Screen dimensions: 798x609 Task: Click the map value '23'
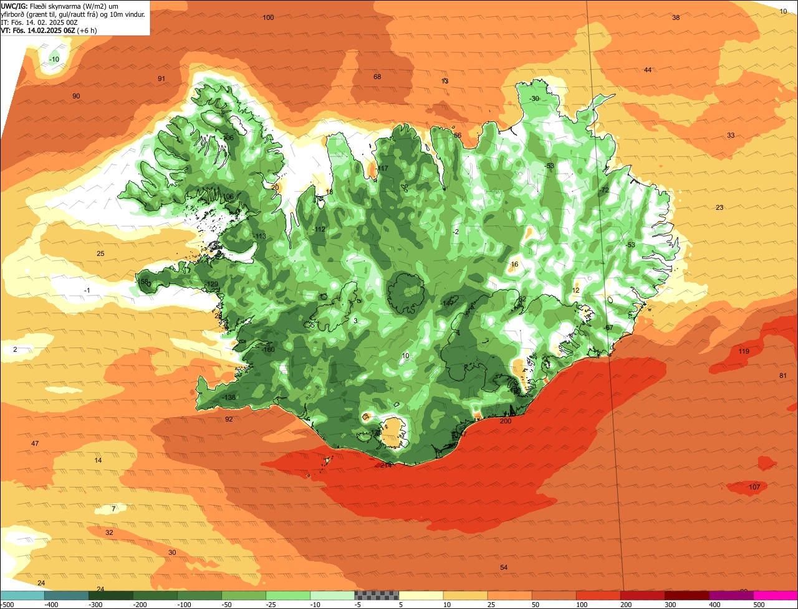pyautogui.click(x=719, y=207)
